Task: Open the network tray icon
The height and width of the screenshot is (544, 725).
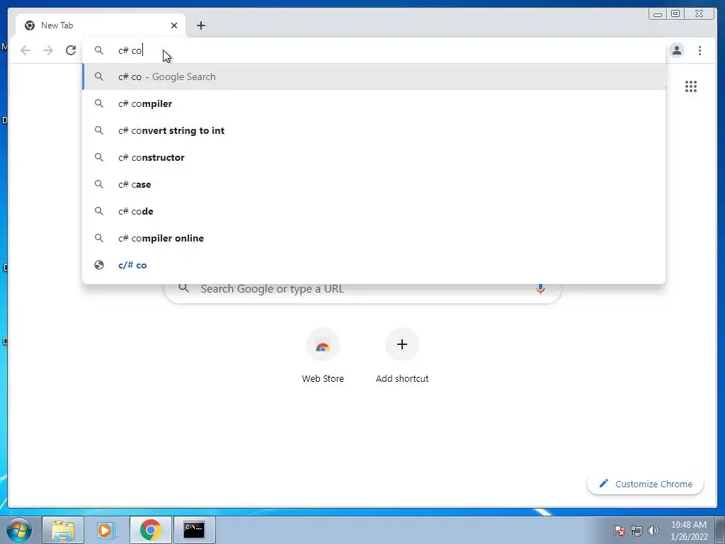Action: point(636,531)
